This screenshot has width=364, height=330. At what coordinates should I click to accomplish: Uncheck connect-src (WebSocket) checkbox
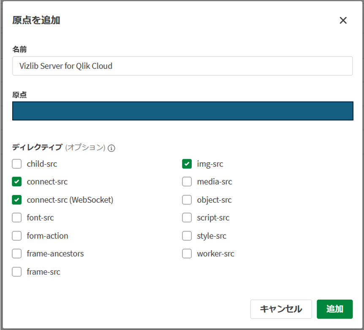point(17,200)
